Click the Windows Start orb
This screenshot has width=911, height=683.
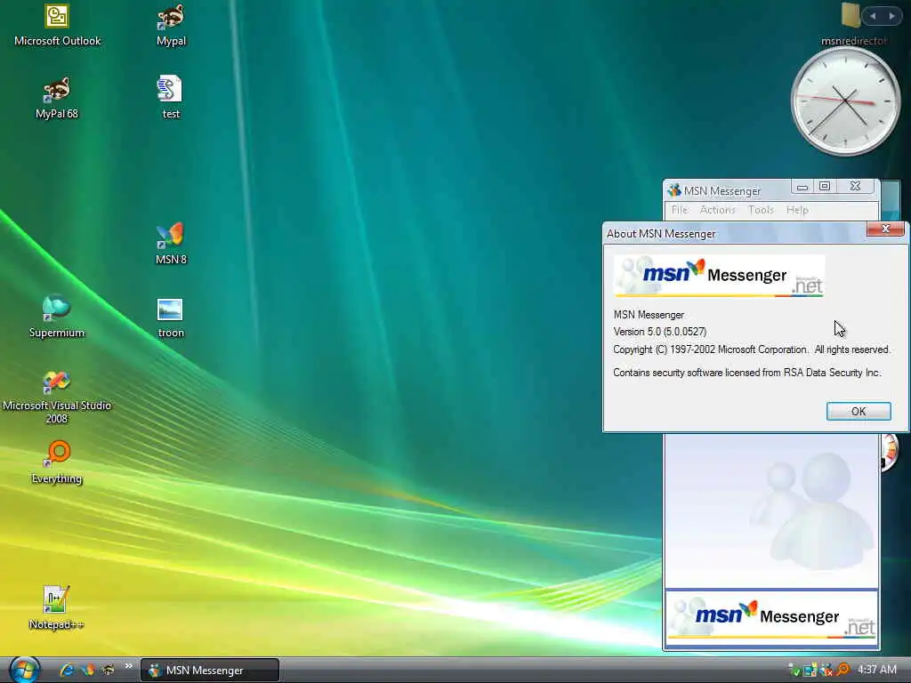click(24, 670)
